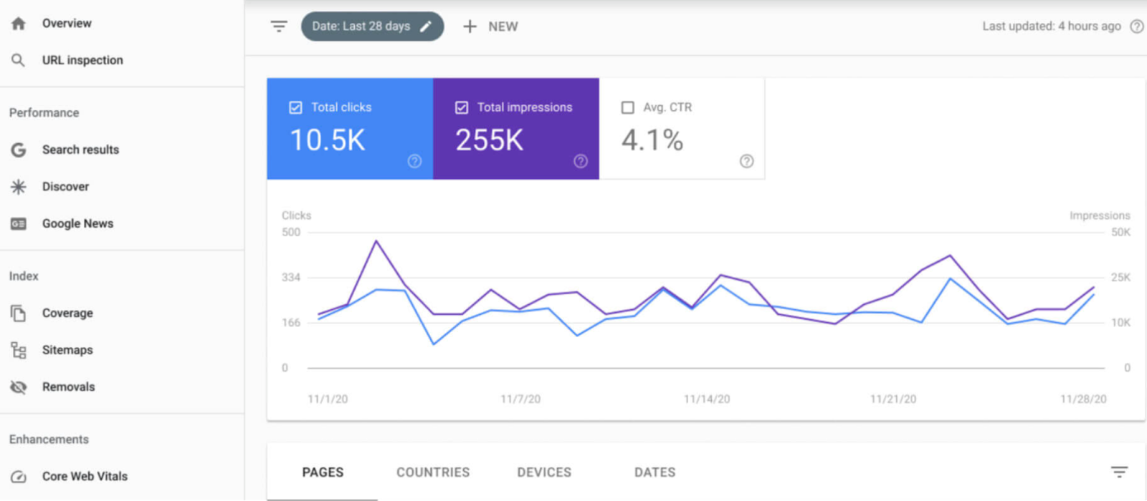The image size is (1147, 501).
Task: Uncheck the Total impressions checkbox
Action: [462, 107]
